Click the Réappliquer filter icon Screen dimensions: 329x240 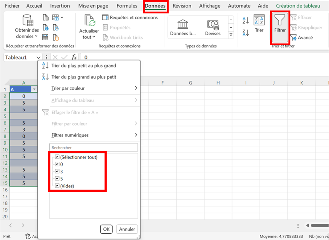tap(293, 28)
